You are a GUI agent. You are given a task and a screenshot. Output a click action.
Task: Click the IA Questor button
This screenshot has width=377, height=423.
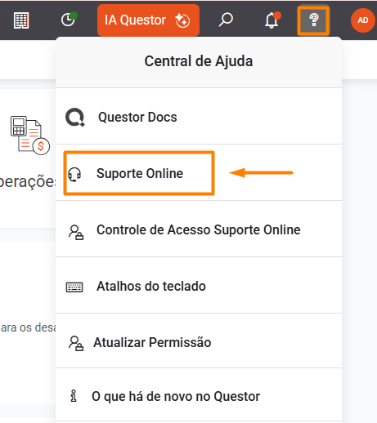(148, 20)
